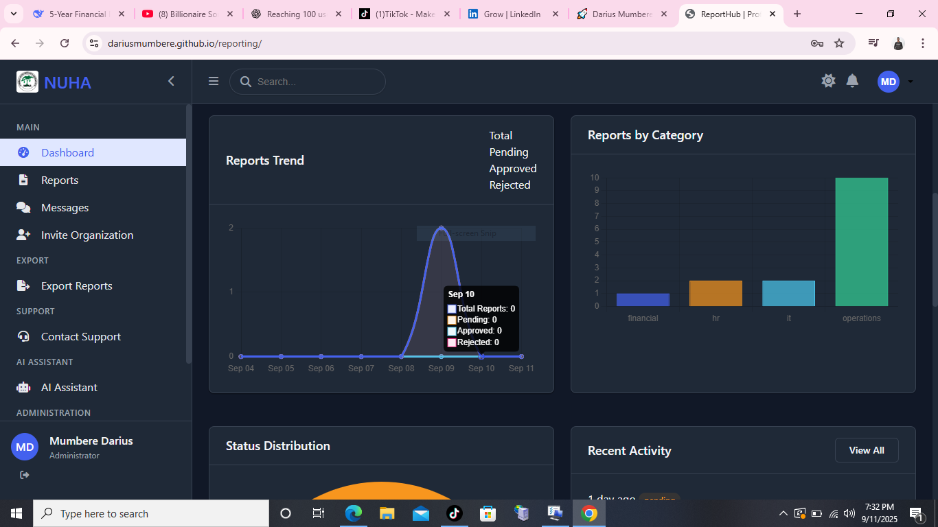938x527 pixels.
Task: Click the logout icon under the user name
Action: 25,475
